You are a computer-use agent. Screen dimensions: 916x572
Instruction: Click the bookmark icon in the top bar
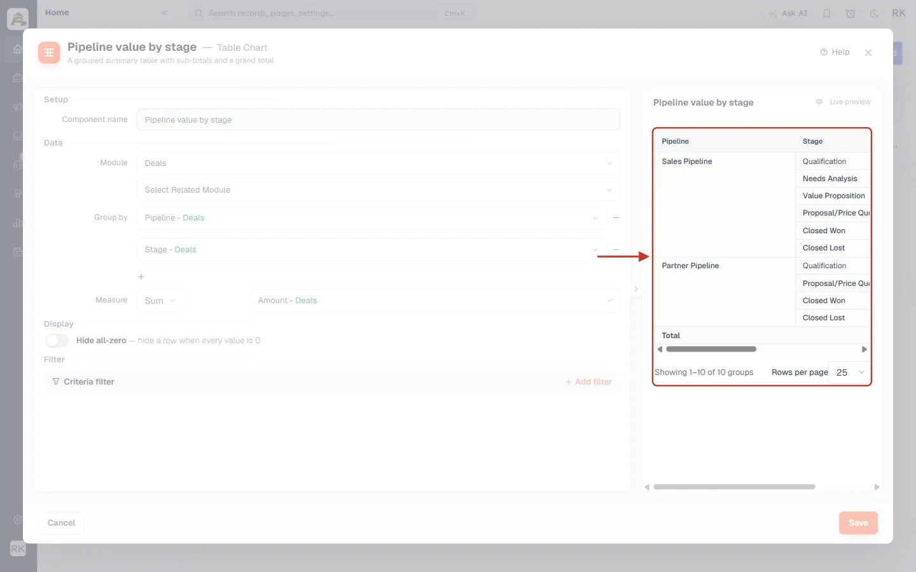click(x=827, y=13)
